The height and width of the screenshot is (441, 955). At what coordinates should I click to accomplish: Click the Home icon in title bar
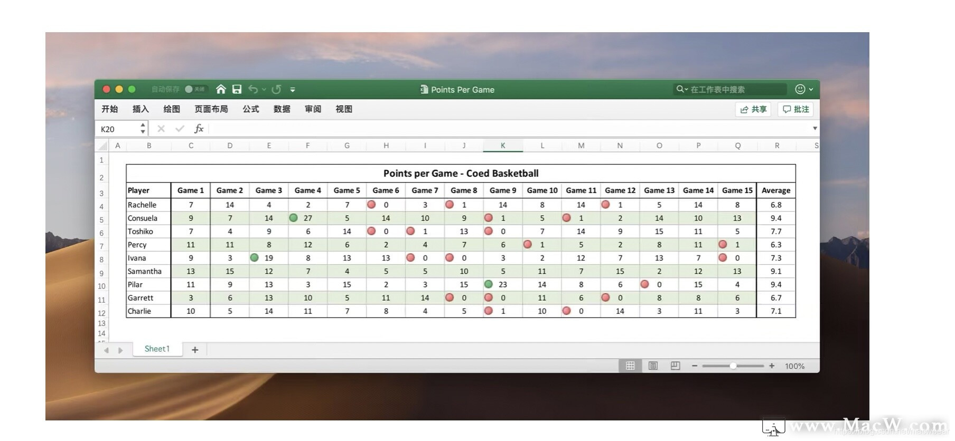(221, 89)
